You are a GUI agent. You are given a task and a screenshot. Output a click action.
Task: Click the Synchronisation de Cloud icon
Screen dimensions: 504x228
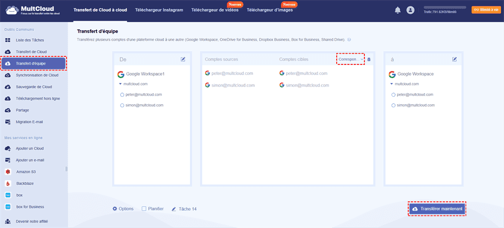(x=8, y=75)
